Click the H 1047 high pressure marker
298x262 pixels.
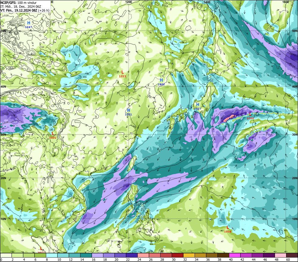29,25
